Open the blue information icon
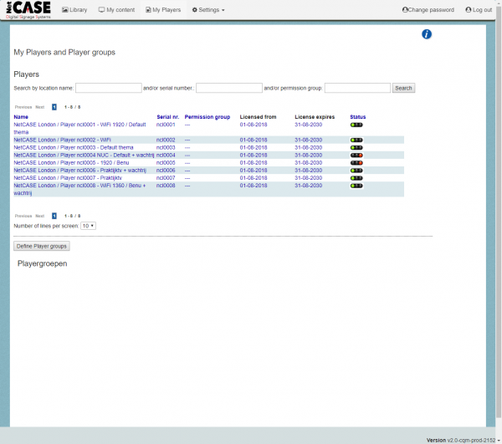Screen dimensions: 502x444 click(x=427, y=34)
